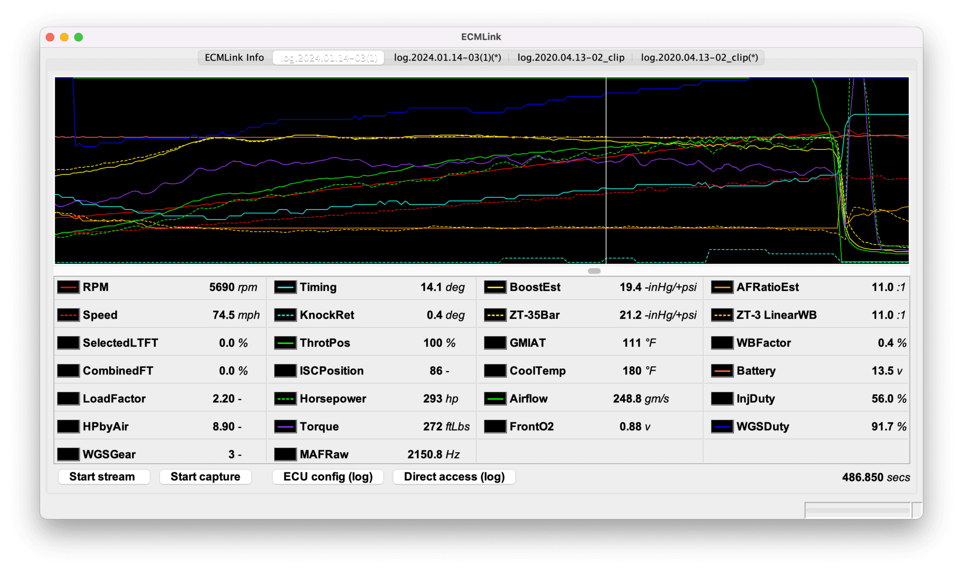Click the BoostEst yellow swatch
This screenshot has width=963, height=572.
point(495,287)
